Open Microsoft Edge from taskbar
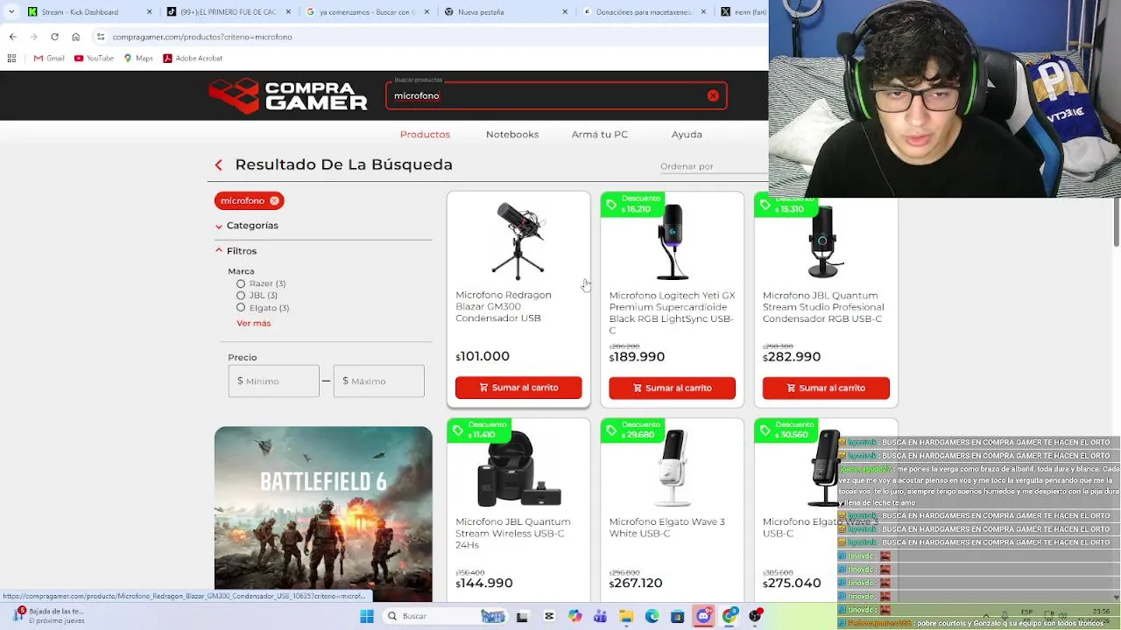This screenshot has height=630, width=1121. (x=652, y=616)
